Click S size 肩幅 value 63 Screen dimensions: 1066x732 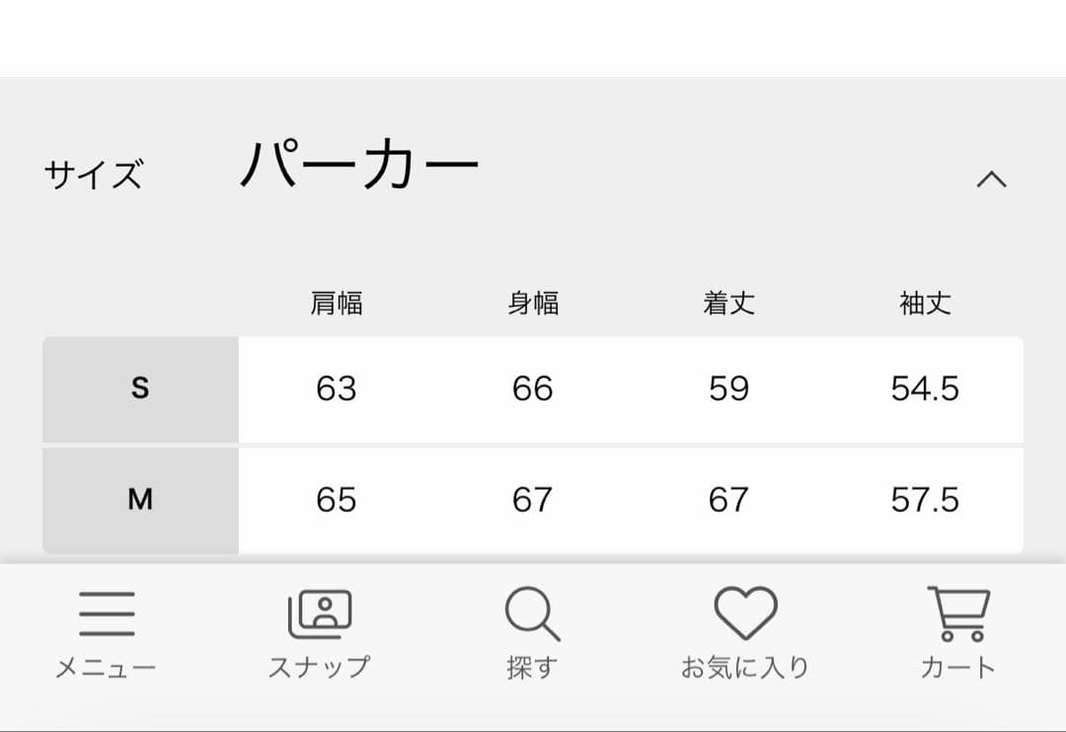[x=337, y=389]
